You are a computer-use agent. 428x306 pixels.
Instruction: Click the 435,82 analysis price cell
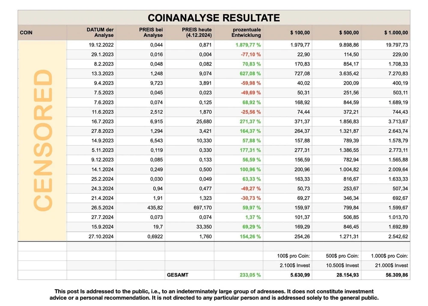(x=154, y=208)
